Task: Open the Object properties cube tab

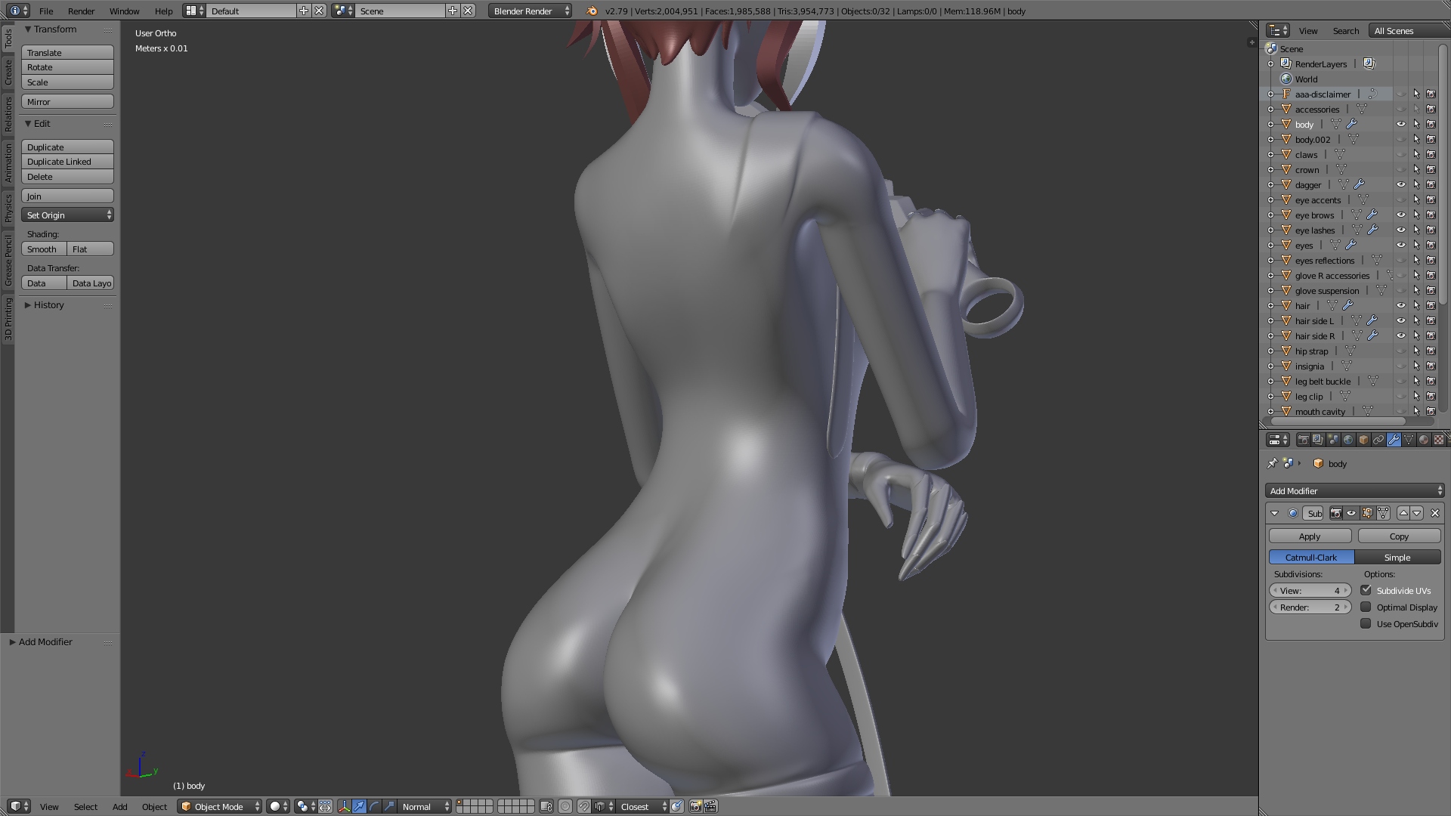Action: pos(1363,440)
